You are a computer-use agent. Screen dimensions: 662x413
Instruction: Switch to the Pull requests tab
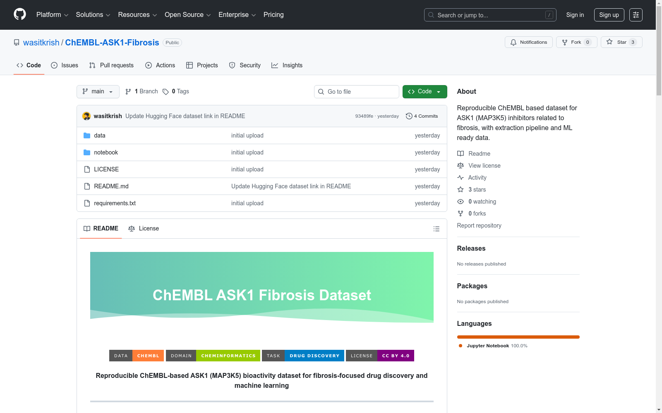pyautogui.click(x=111, y=65)
